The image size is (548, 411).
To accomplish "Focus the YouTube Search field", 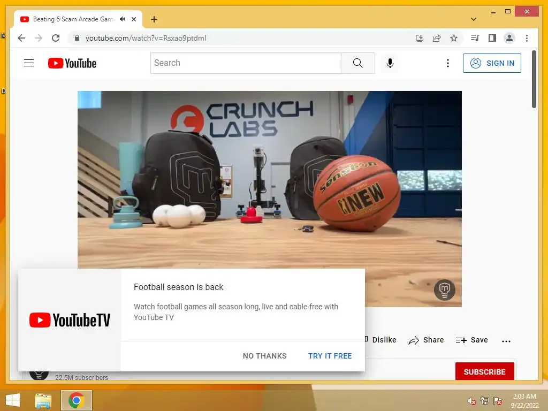I will tap(246, 63).
